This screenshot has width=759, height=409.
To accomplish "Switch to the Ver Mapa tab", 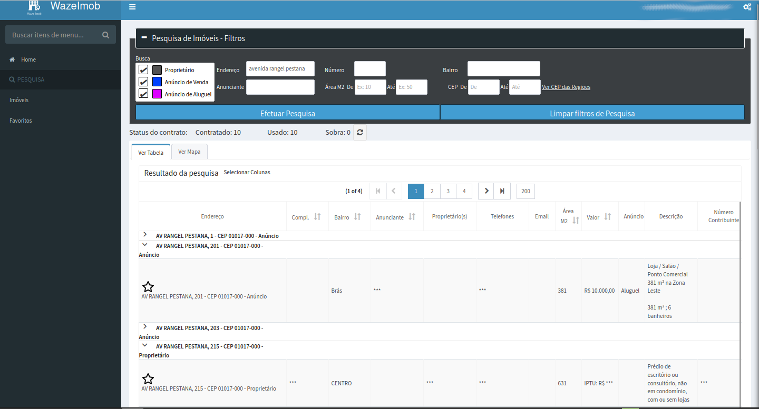I will (x=189, y=152).
